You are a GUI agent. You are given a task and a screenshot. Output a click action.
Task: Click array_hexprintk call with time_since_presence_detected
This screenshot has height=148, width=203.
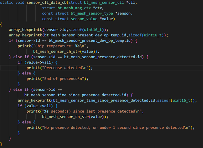pos(107,100)
